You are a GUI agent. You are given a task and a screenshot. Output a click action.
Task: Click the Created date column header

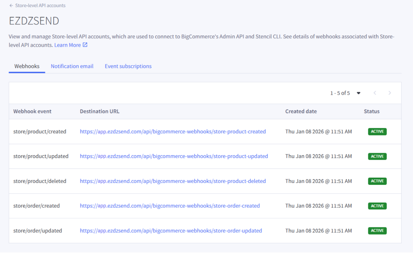[301, 112]
